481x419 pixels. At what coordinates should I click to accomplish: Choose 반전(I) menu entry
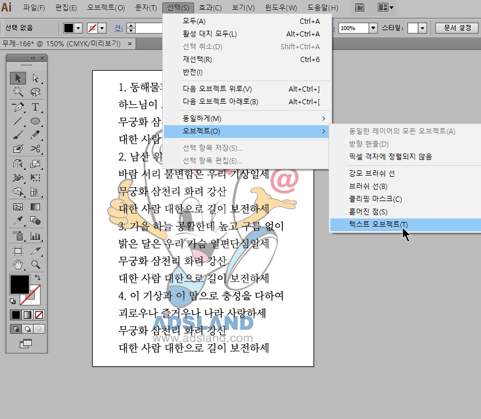(247, 72)
